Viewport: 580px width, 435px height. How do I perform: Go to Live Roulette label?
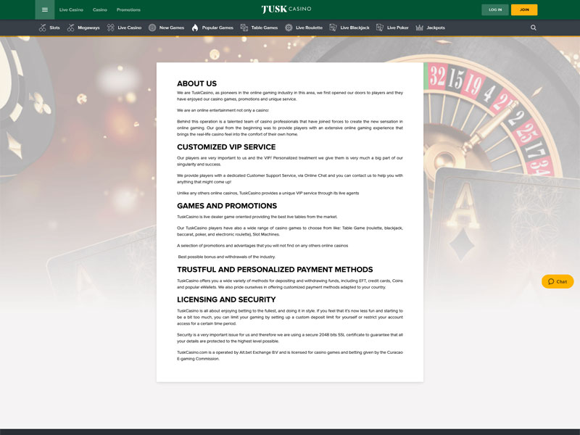point(310,28)
